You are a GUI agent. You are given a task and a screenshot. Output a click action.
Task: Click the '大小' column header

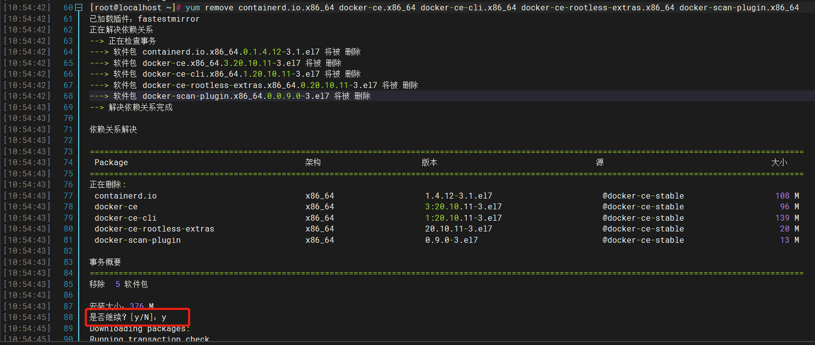[779, 162]
